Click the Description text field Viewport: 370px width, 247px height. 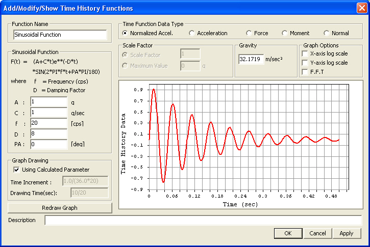(203, 220)
